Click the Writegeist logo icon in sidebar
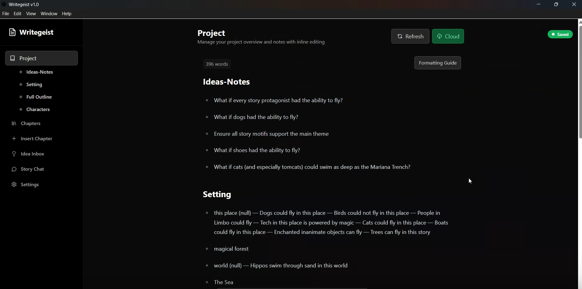Viewport: 582px width, 289px height. point(12,33)
